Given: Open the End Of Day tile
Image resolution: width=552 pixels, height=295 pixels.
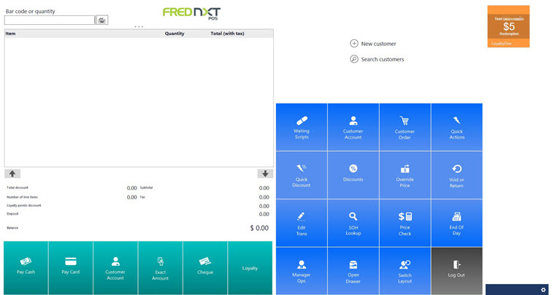Looking at the screenshot, I should click(456, 223).
